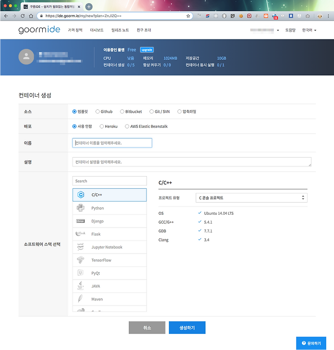334x350 pixels.
Task: Open the 도움말 menu item
Action: click(290, 30)
